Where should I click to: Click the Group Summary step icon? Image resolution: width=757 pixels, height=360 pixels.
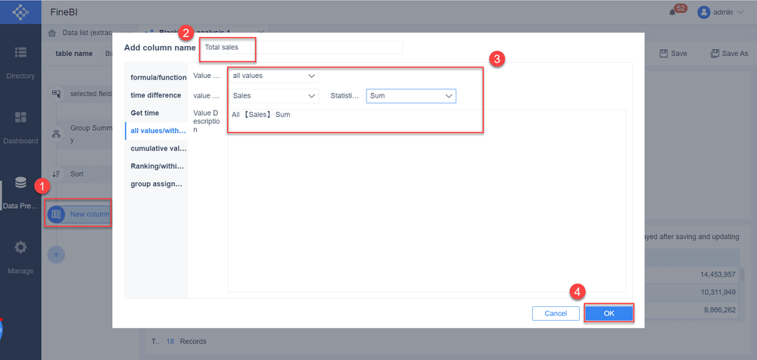[x=56, y=134]
